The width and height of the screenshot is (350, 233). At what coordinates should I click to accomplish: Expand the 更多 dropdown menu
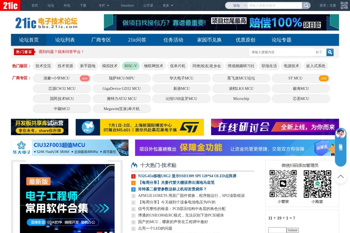coord(168,6)
